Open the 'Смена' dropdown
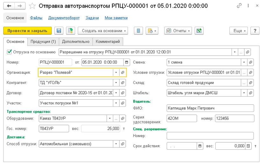The height and width of the screenshot is (165, 264). (x=244, y=62)
